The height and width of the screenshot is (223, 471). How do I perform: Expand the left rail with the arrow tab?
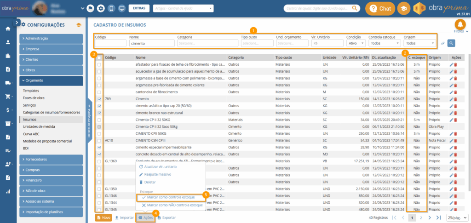pos(17,22)
